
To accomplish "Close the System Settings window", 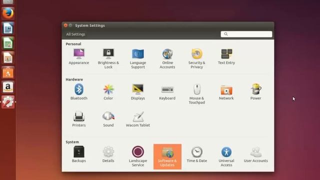I will 65,25.
